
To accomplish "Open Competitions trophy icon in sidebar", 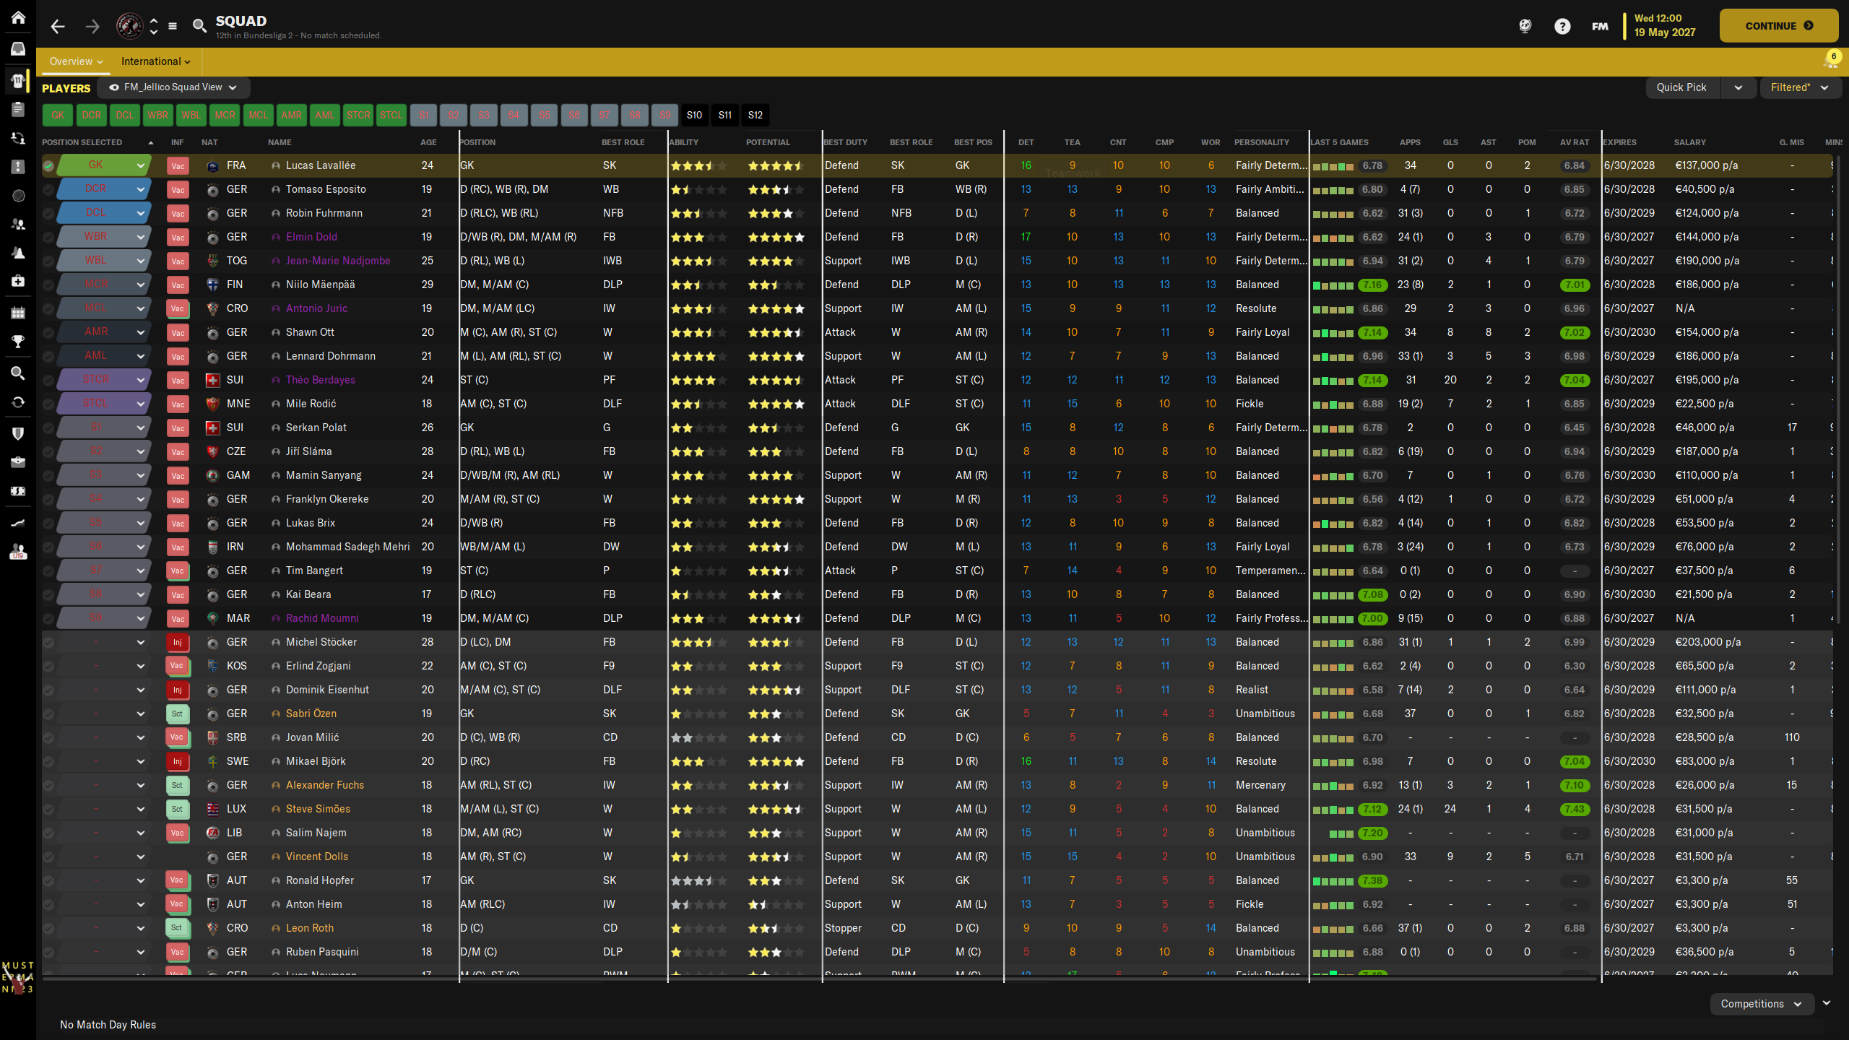I will click(18, 341).
